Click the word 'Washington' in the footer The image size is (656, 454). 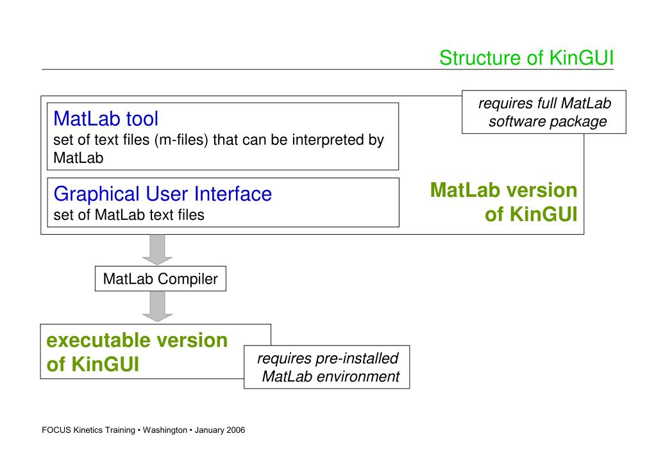click(x=165, y=430)
